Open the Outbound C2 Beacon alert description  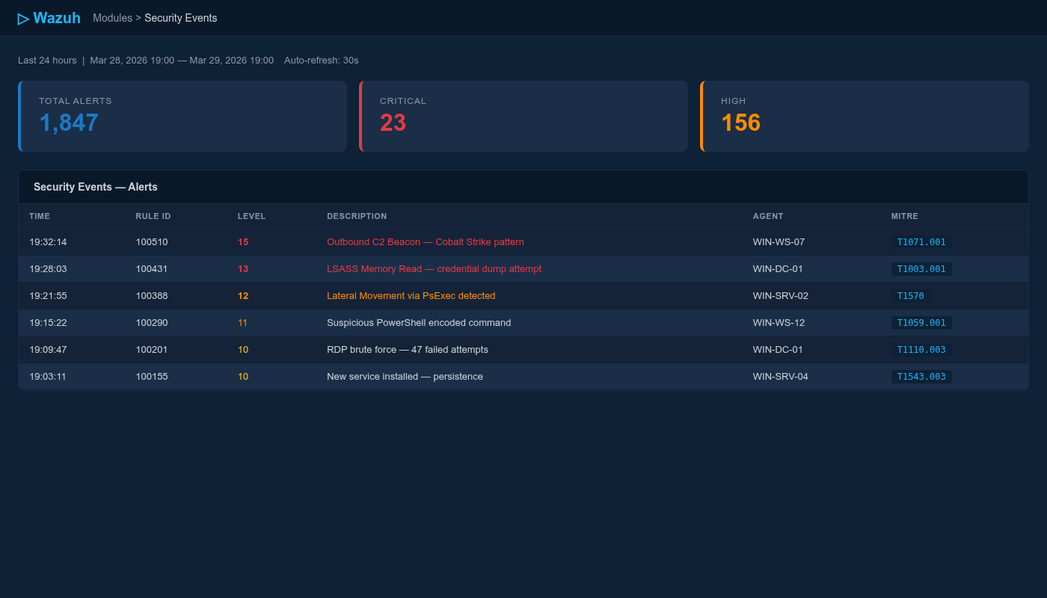(x=425, y=242)
